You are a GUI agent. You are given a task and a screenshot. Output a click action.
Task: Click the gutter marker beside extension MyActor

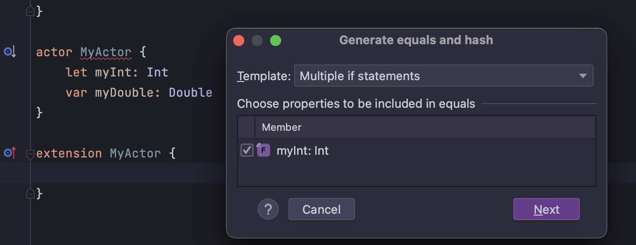pyautogui.click(x=10, y=153)
